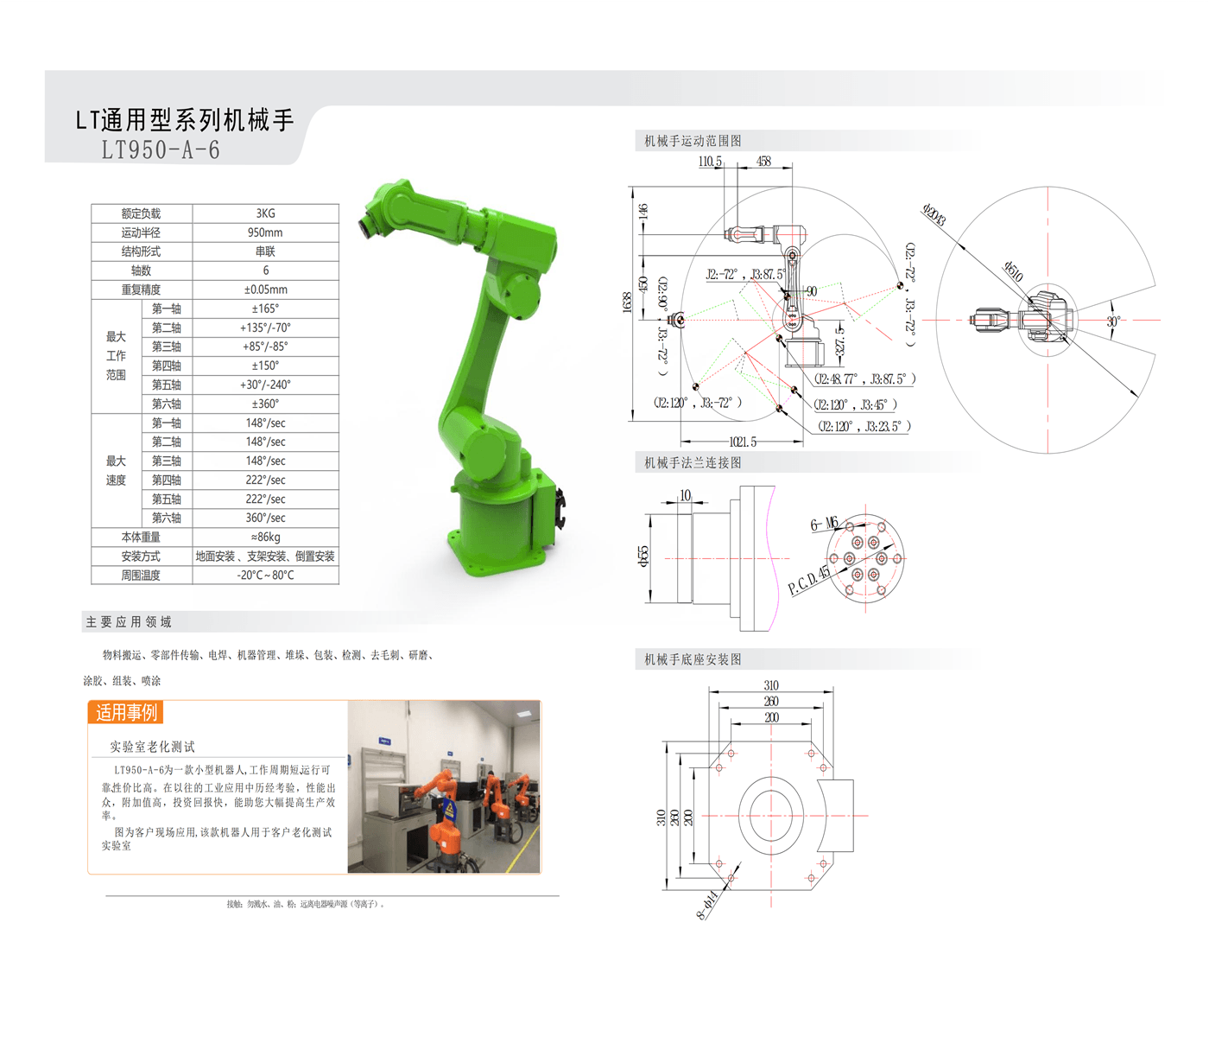
Task: Select the 涂胶、组装、喷涂 text line
Action: click(x=122, y=681)
